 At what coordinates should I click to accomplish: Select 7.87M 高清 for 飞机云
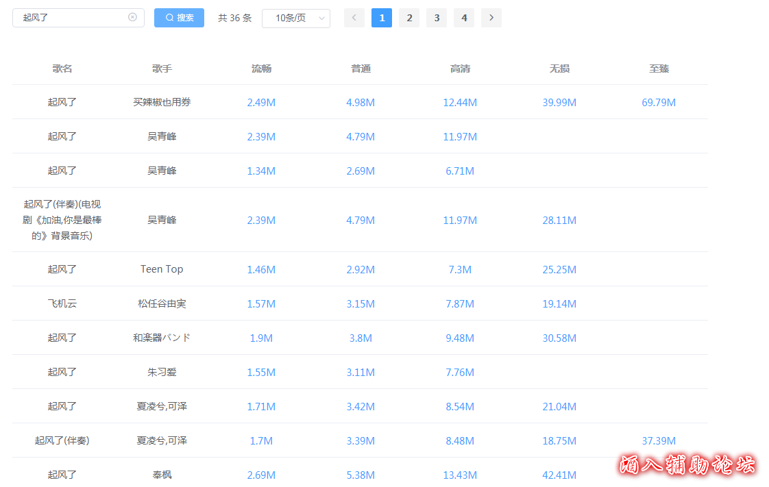(460, 304)
